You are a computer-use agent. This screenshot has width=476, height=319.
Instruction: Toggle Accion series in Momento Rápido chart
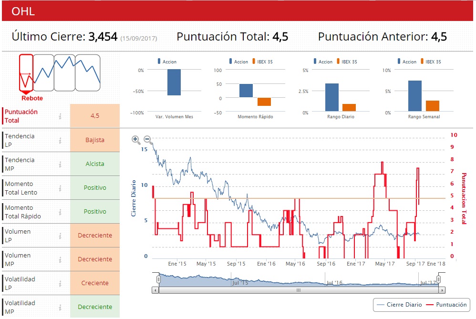coord(238,62)
